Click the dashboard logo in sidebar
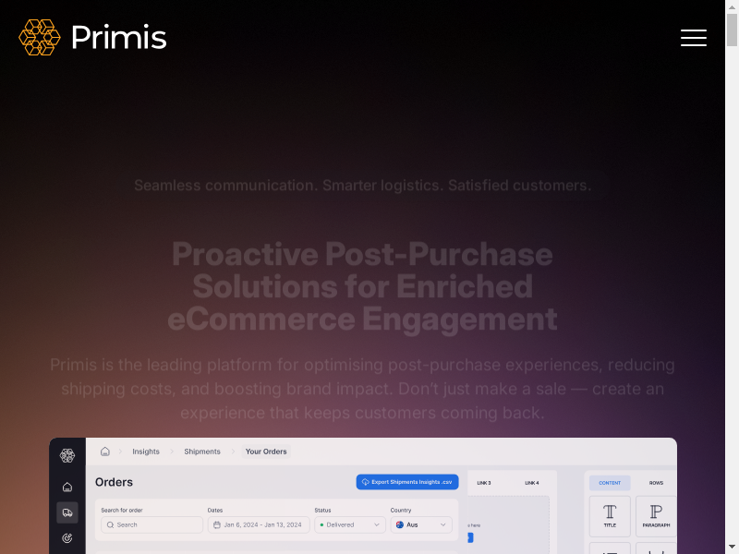This screenshot has height=554, width=739. (x=67, y=455)
